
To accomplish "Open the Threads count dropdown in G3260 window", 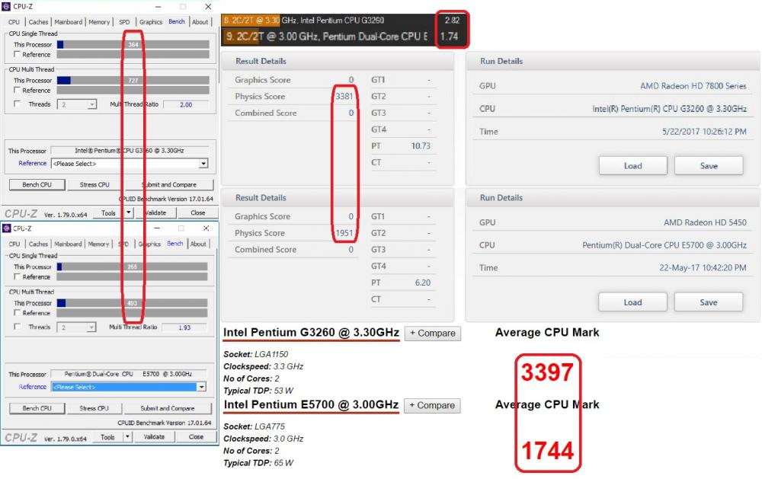I will click(x=77, y=104).
